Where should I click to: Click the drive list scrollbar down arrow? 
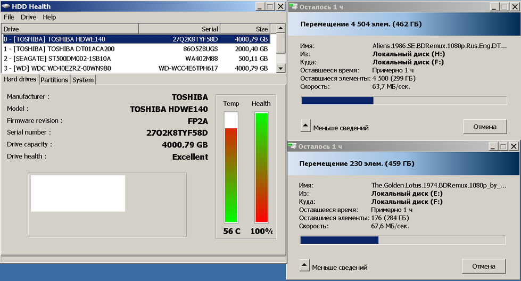(x=280, y=69)
